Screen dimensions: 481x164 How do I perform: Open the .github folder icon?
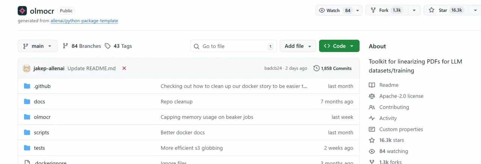click(x=27, y=86)
